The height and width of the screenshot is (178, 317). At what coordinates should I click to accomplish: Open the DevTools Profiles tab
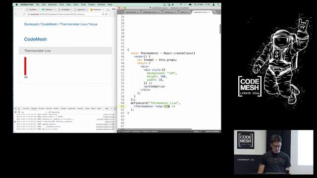56,109
